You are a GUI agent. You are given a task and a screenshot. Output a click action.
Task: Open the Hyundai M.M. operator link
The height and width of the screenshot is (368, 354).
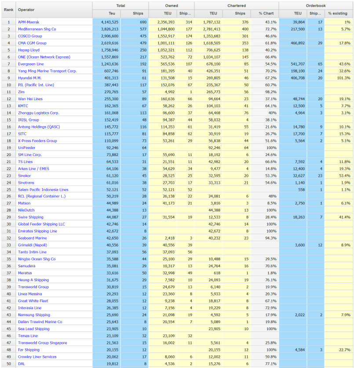(x=30, y=78)
